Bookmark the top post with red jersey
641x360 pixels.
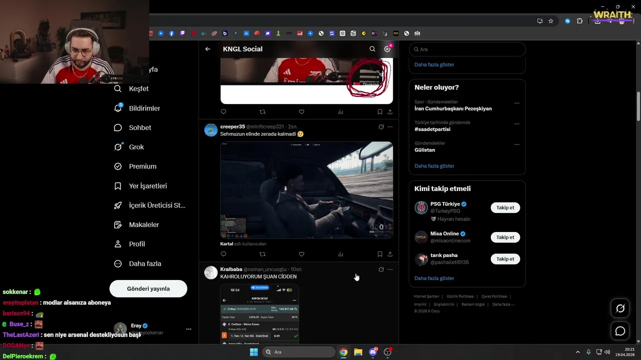(380, 112)
